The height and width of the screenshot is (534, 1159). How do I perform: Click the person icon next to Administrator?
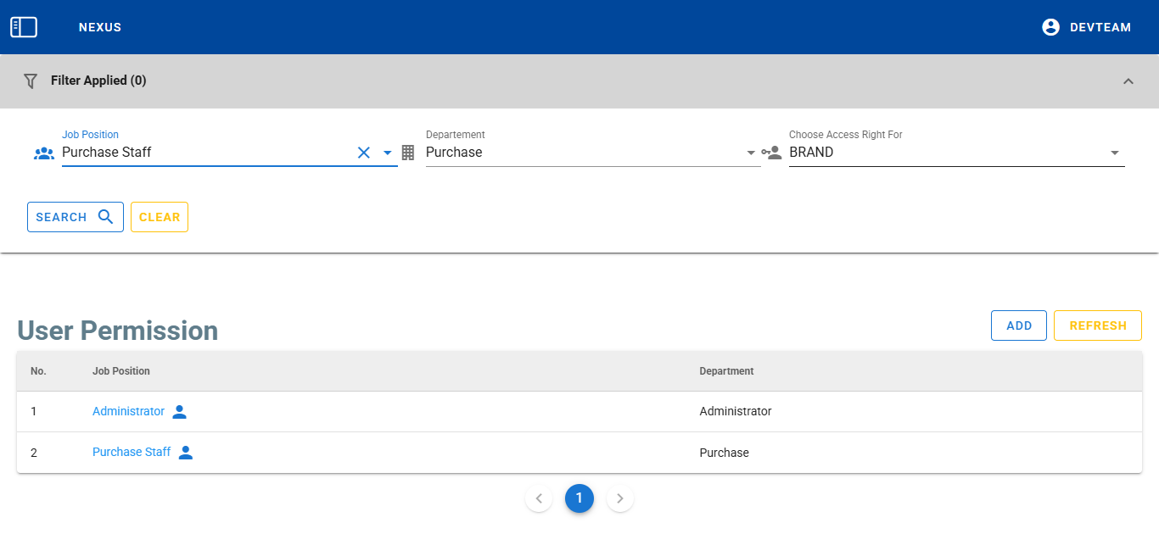179,412
